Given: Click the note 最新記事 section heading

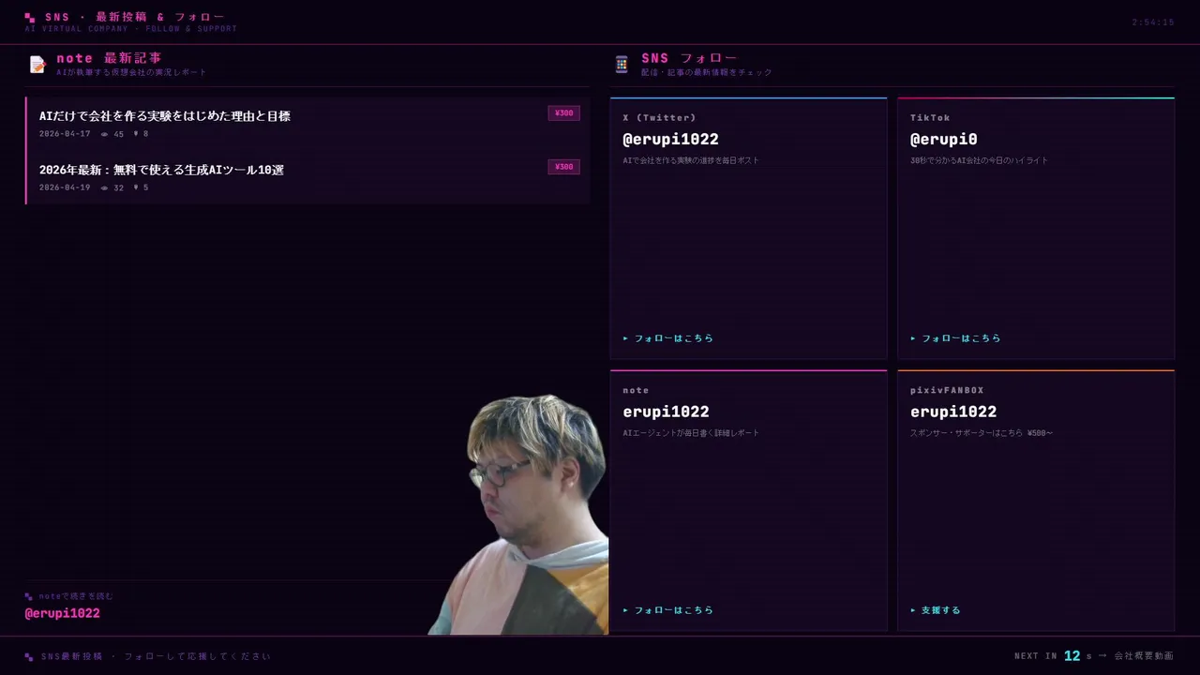Looking at the screenshot, I should coord(109,58).
